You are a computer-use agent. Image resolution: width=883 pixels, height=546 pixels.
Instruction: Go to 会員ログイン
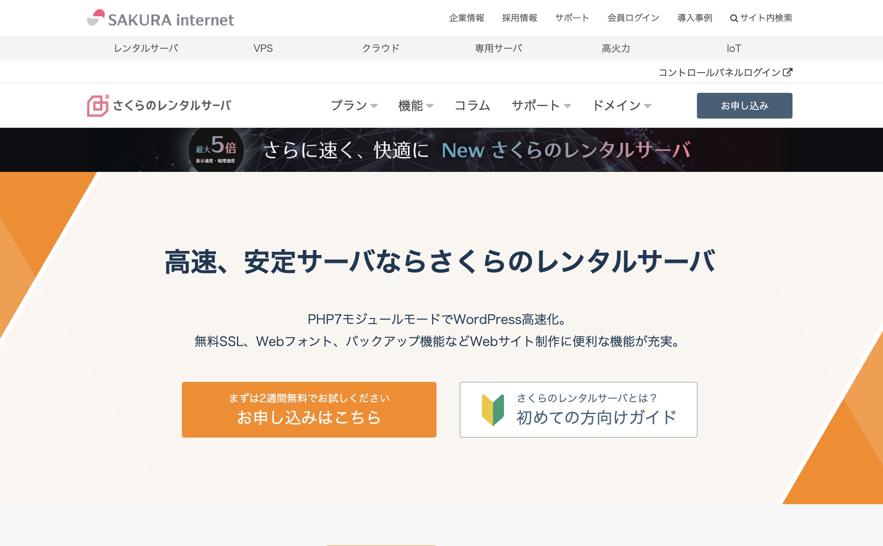coord(633,18)
